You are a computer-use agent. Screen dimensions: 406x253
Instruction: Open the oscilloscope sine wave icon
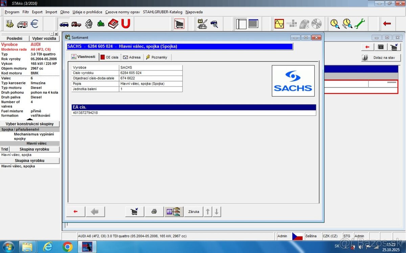pyautogui.click(x=279, y=24)
